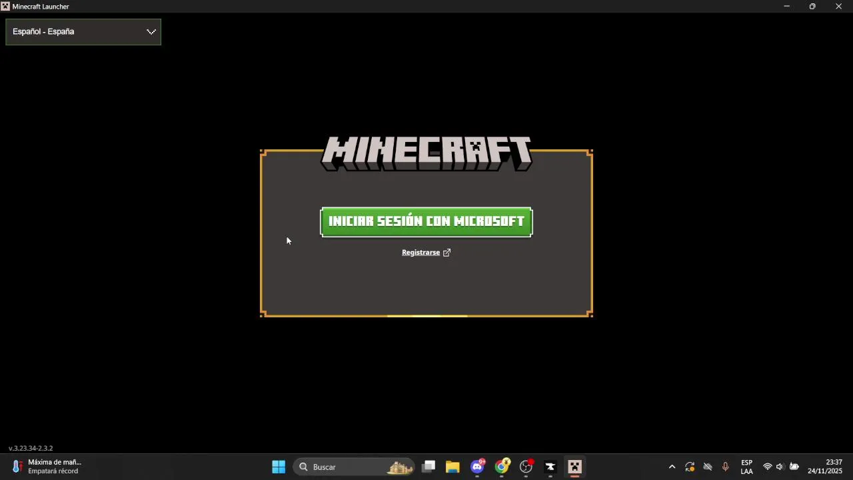The image size is (853, 480).
Task: Switch to Google Chrome on the taskbar
Action: pyautogui.click(x=502, y=467)
